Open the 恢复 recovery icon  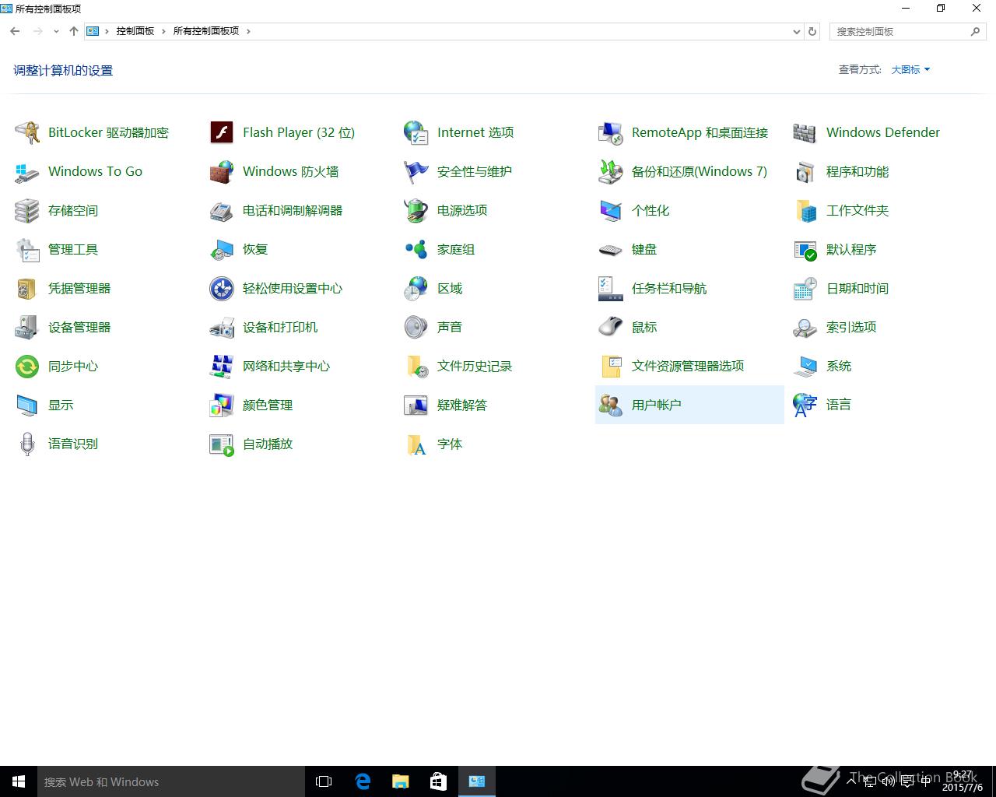222,249
